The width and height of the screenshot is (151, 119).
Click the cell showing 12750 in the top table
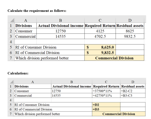coord(60,31)
